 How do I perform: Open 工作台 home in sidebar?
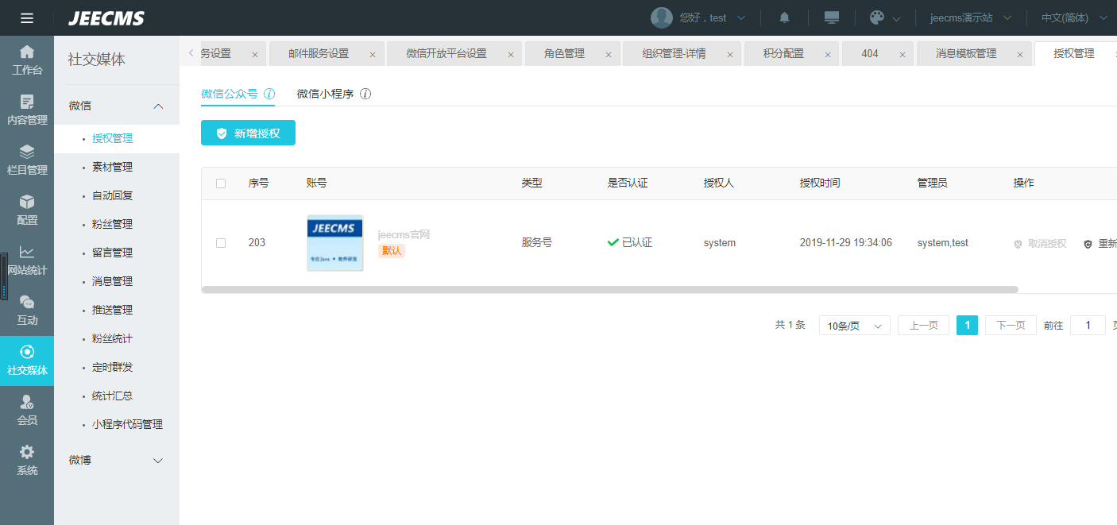(27, 60)
